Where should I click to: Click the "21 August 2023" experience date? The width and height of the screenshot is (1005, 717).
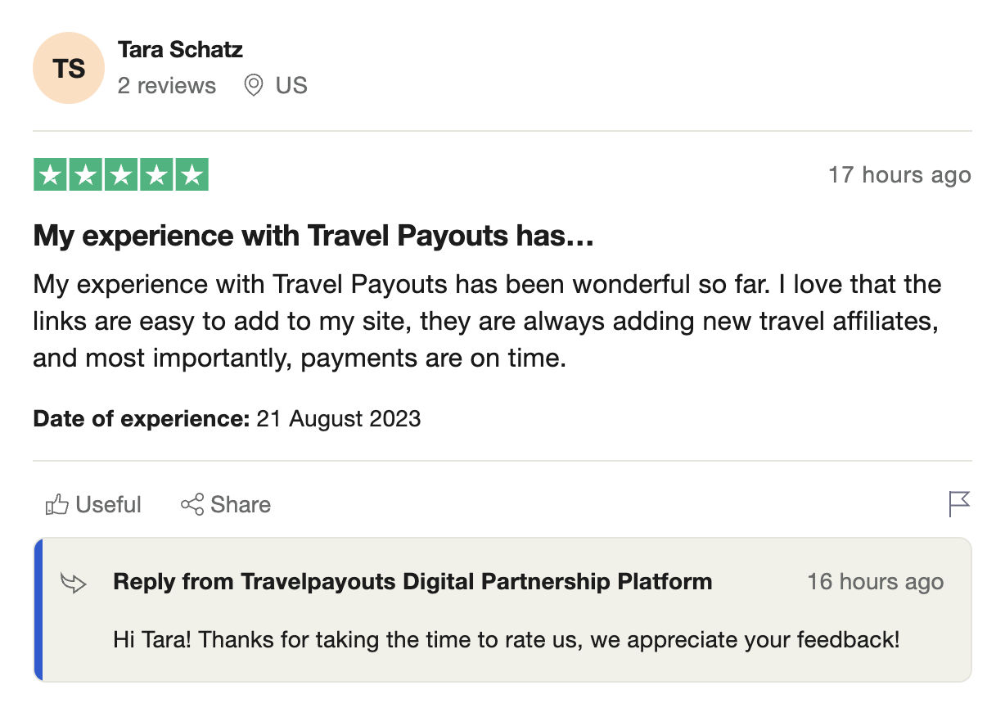(338, 419)
